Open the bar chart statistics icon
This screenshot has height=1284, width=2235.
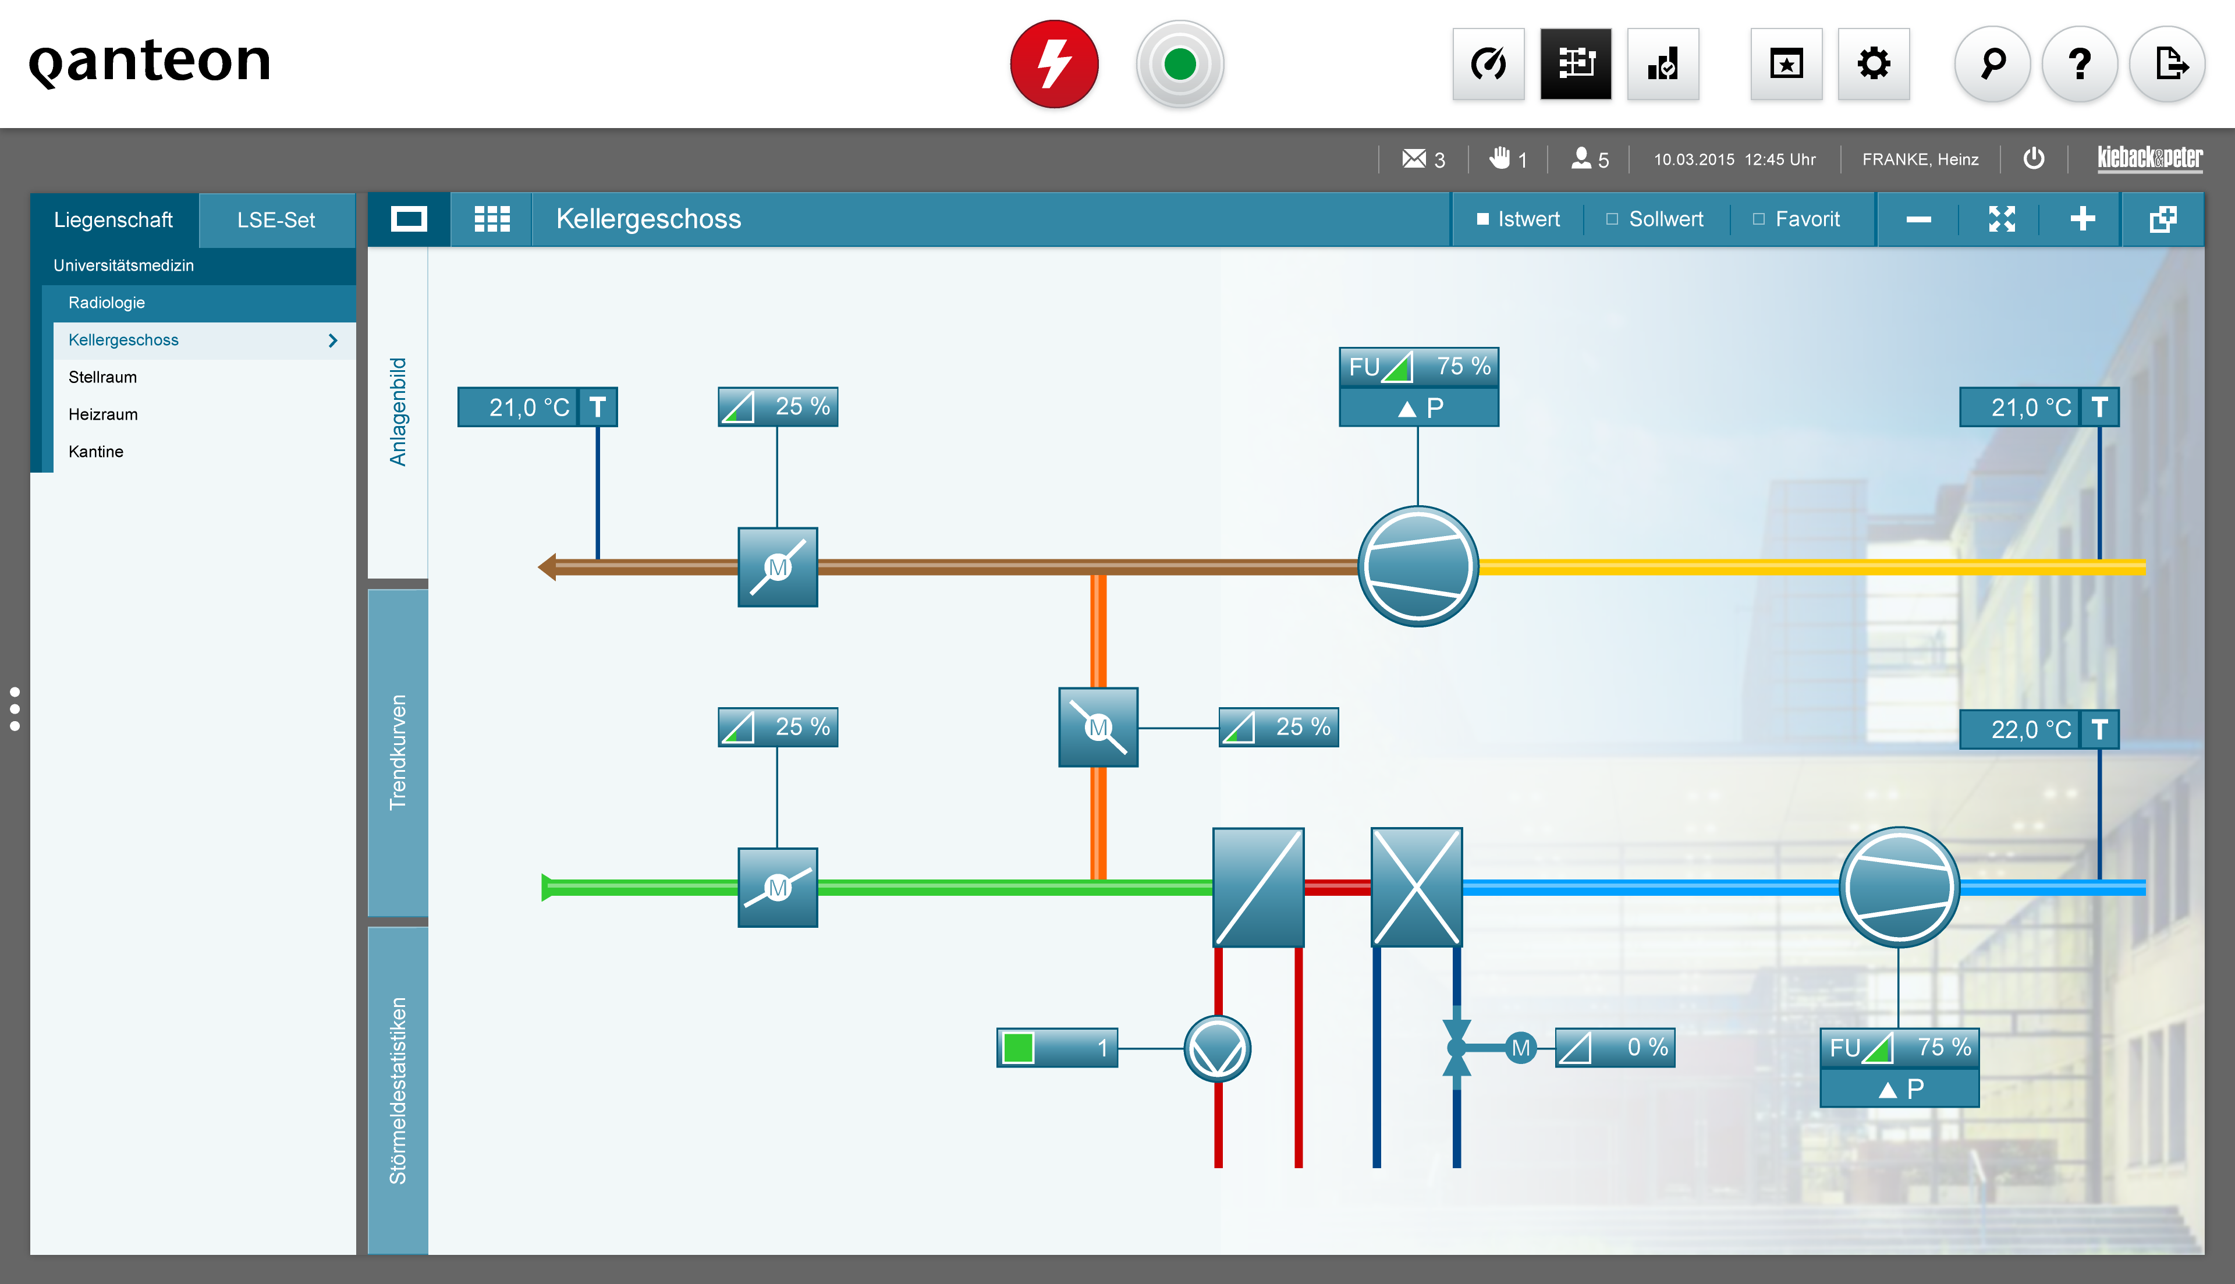(x=1663, y=65)
